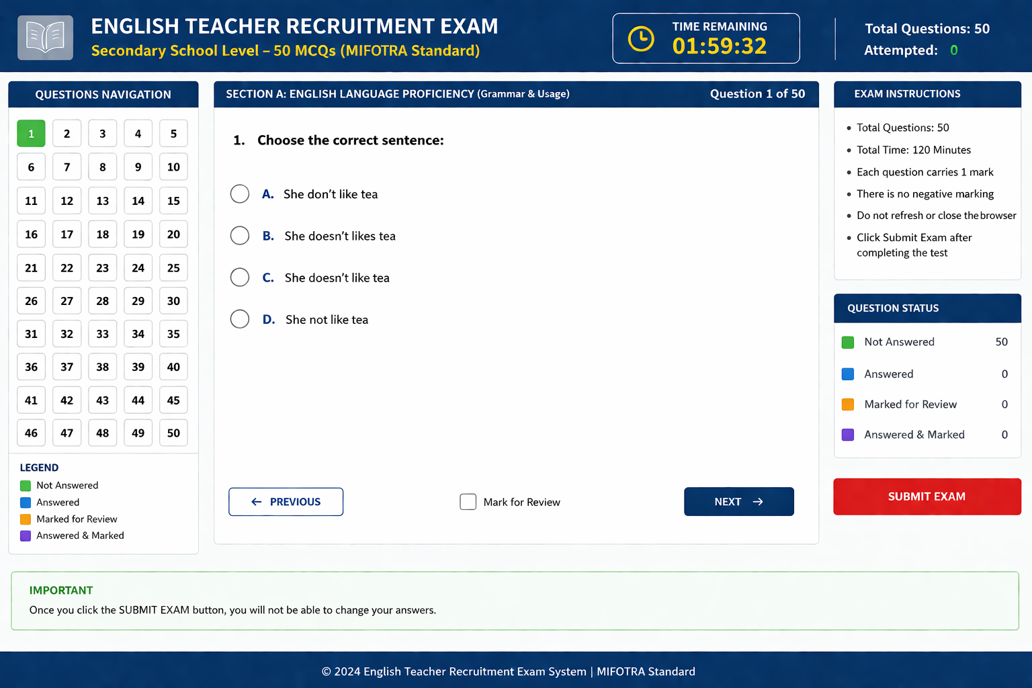
Task: Click the blue Answered status square
Action: tap(848, 374)
